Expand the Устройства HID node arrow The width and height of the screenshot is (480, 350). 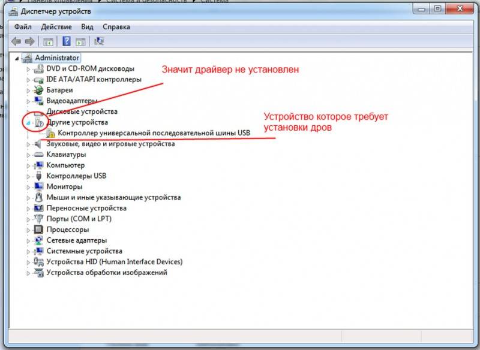[x=28, y=262]
